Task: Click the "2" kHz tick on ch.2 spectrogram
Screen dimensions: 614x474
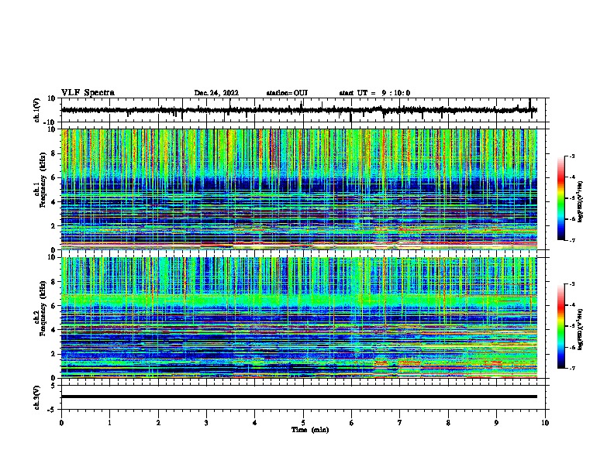Action: click(x=54, y=354)
